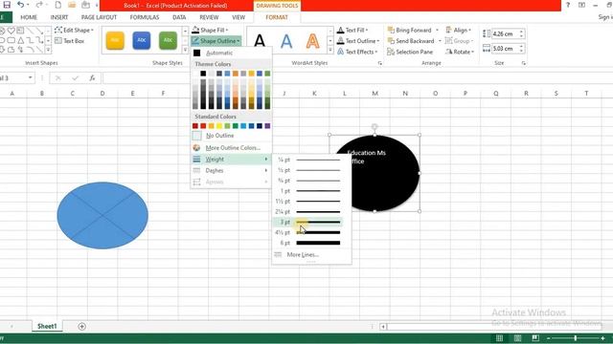Open the PAGE LAYOUT ribbon tab
This screenshot has height=344, width=613.
click(x=99, y=17)
